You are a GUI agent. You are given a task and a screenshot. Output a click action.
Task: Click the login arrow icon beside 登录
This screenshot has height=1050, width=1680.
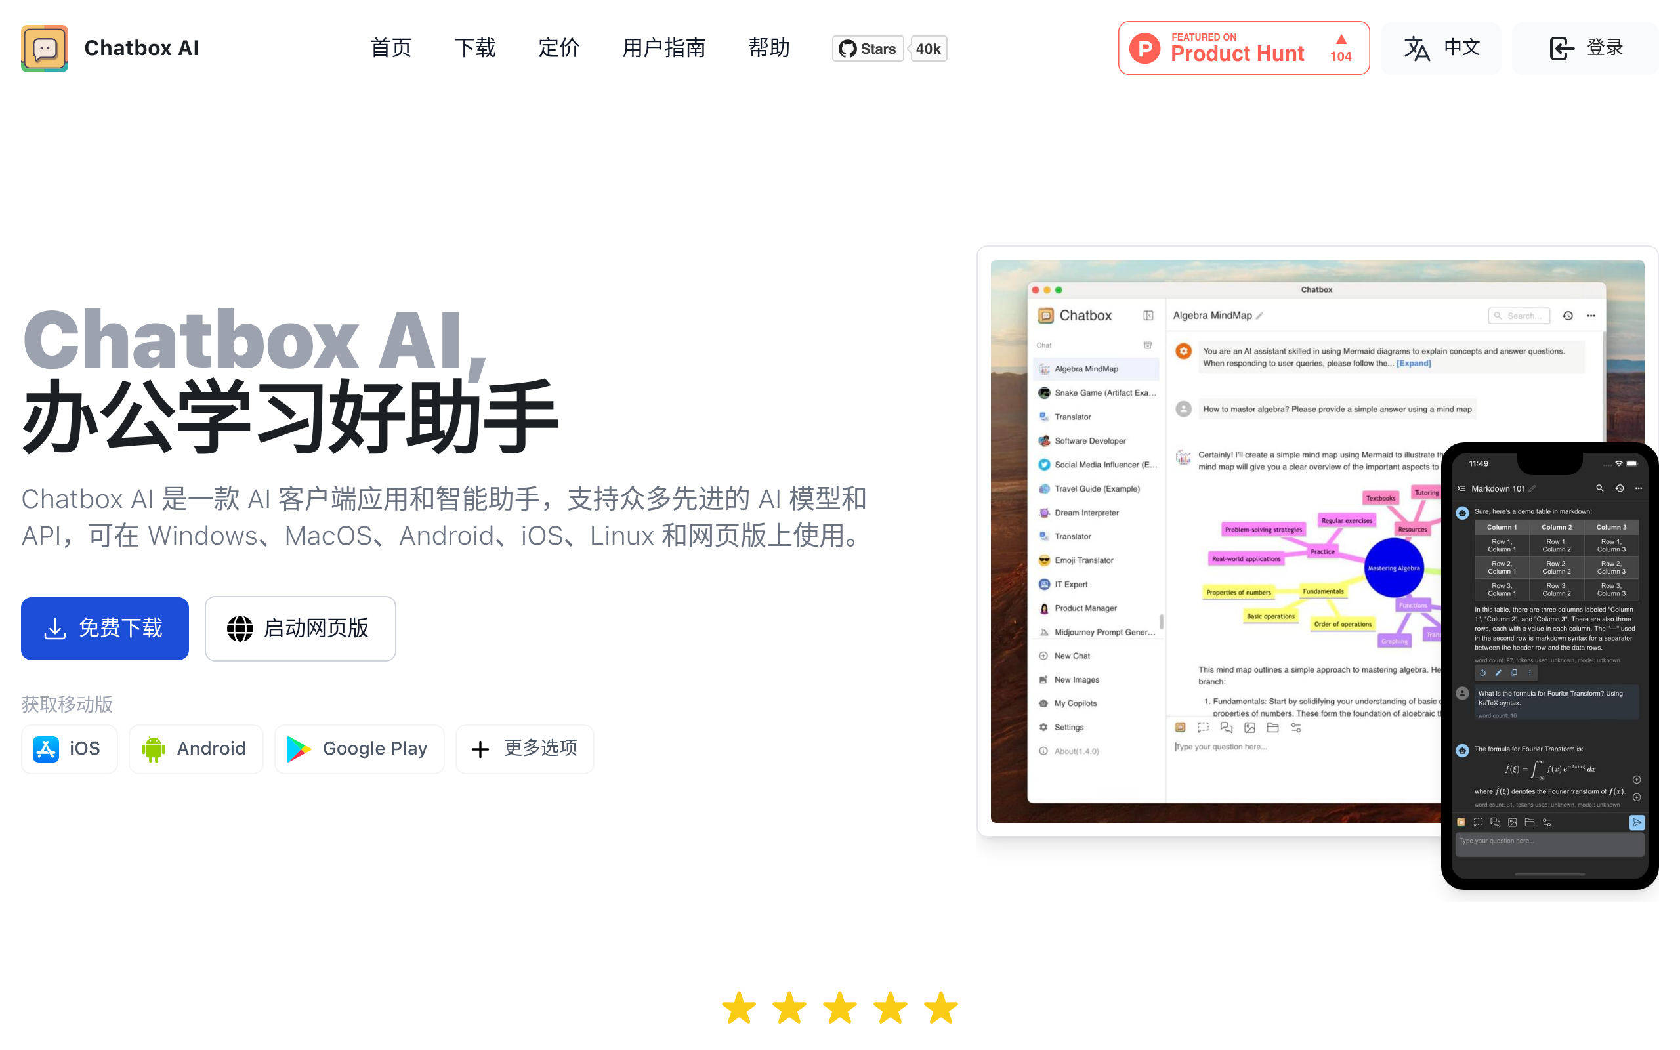[1561, 48]
